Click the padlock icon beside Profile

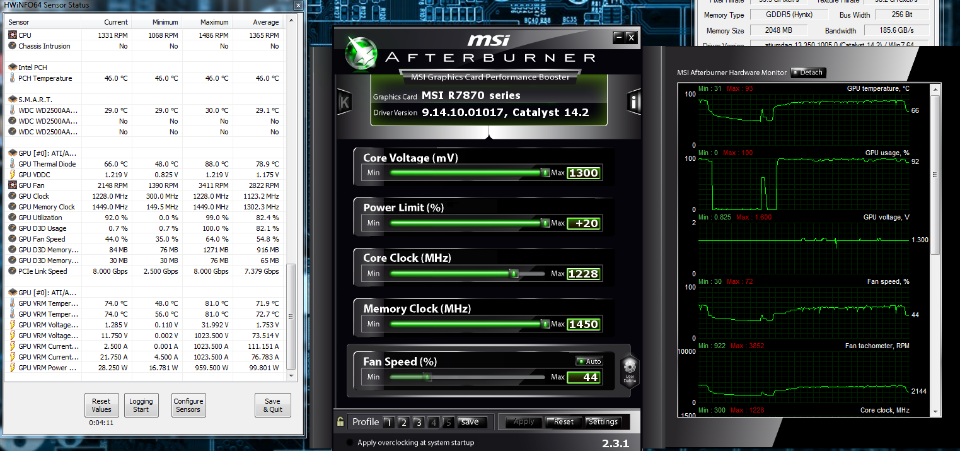340,422
